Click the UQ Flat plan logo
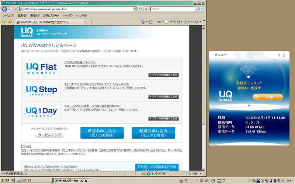Screen dimensions: 295x184 41,69
